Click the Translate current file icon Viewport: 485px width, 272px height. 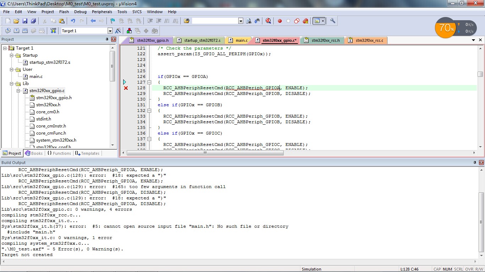(x=8, y=31)
